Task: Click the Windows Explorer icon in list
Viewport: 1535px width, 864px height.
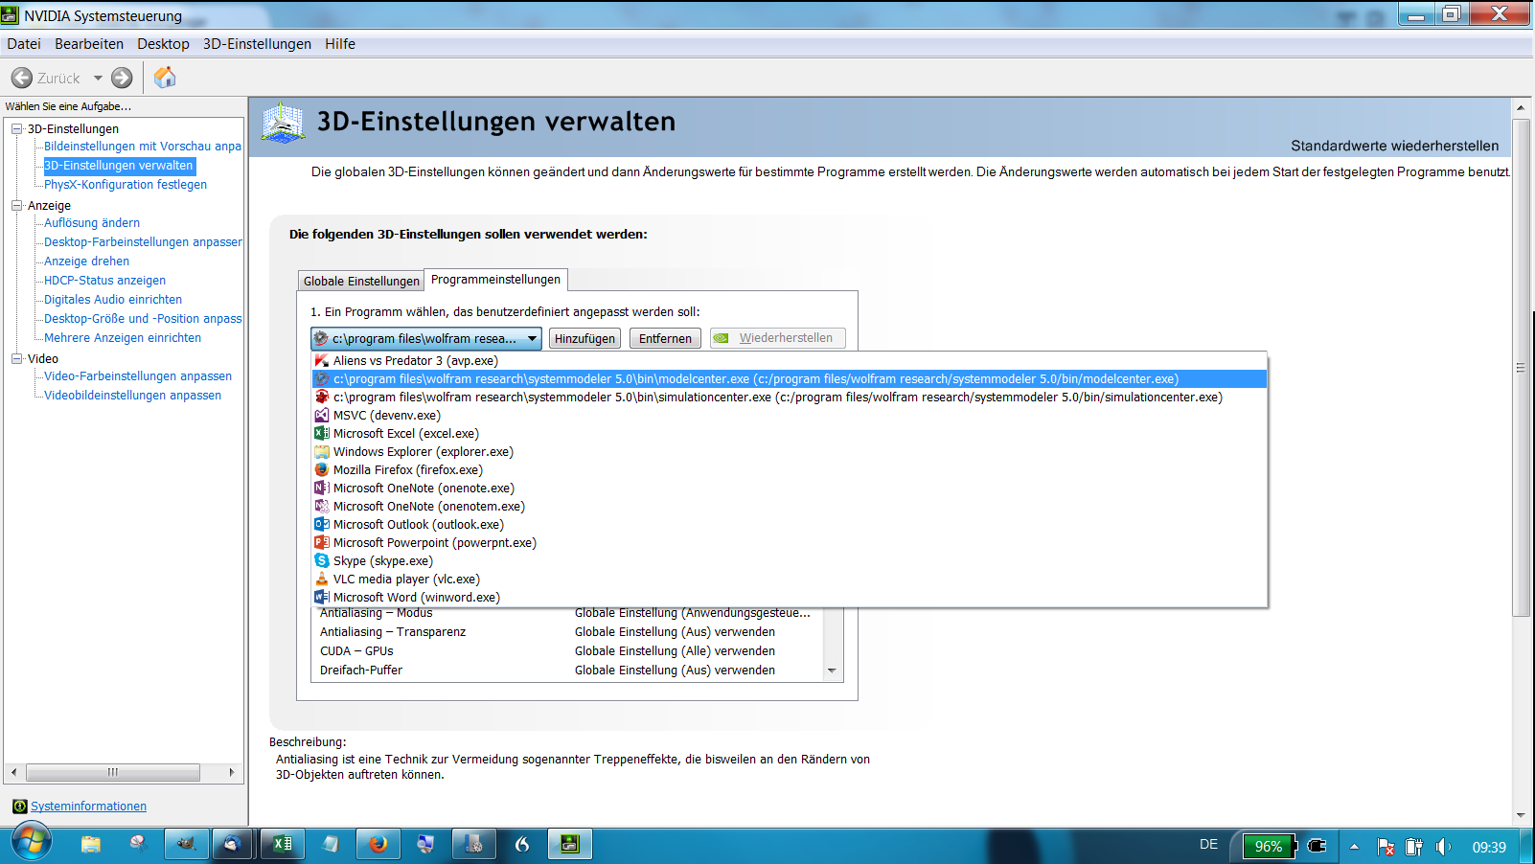Action: point(322,452)
